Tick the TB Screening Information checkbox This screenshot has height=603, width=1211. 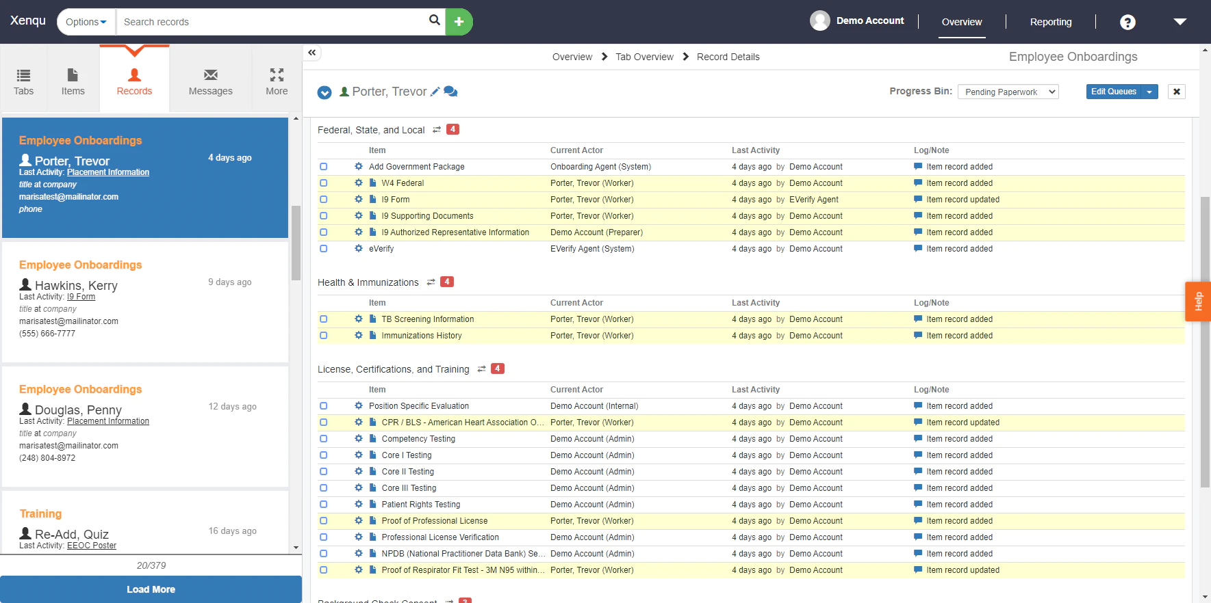coord(324,319)
